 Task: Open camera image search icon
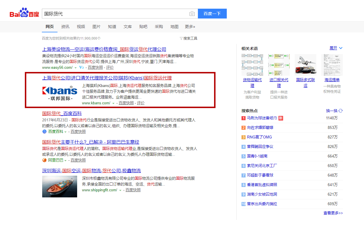[192, 14]
